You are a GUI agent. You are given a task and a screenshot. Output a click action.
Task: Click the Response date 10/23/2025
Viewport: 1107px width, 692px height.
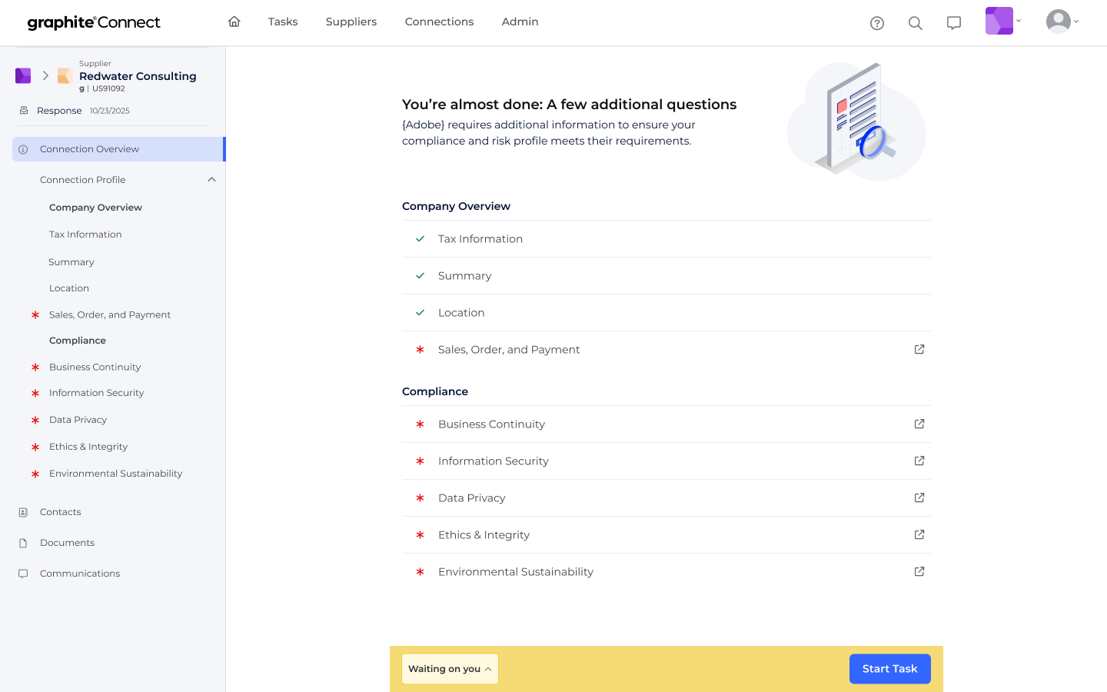(110, 111)
